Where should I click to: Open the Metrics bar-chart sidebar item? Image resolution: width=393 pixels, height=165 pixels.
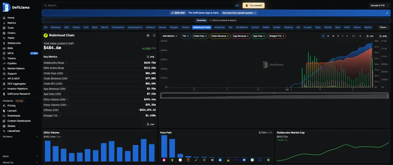click(9, 23)
